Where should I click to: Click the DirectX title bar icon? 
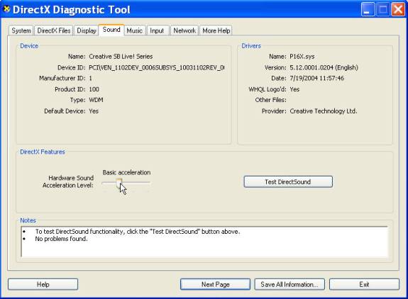(x=6, y=9)
